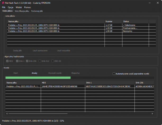The image size is (162, 125).
Task: Switch to the Weryfikacja pliku tab
Action: [22, 11]
